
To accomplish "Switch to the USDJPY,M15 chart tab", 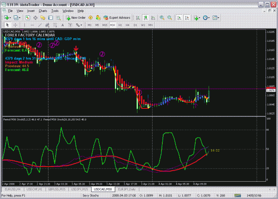I will [x=79, y=189].
